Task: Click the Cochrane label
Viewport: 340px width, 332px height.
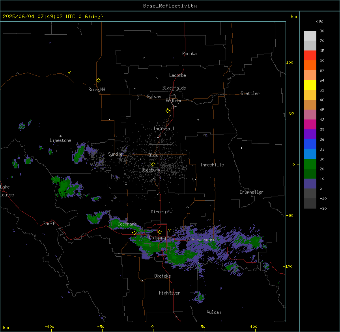Action: (x=127, y=224)
